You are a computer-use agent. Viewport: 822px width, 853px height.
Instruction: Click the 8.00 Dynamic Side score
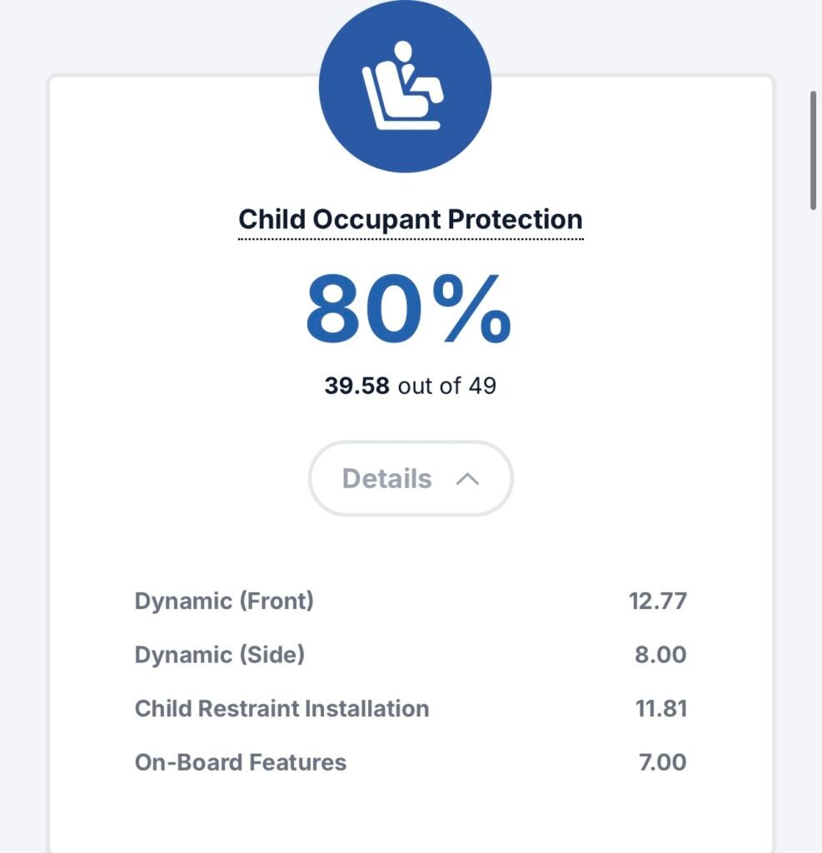coord(660,655)
